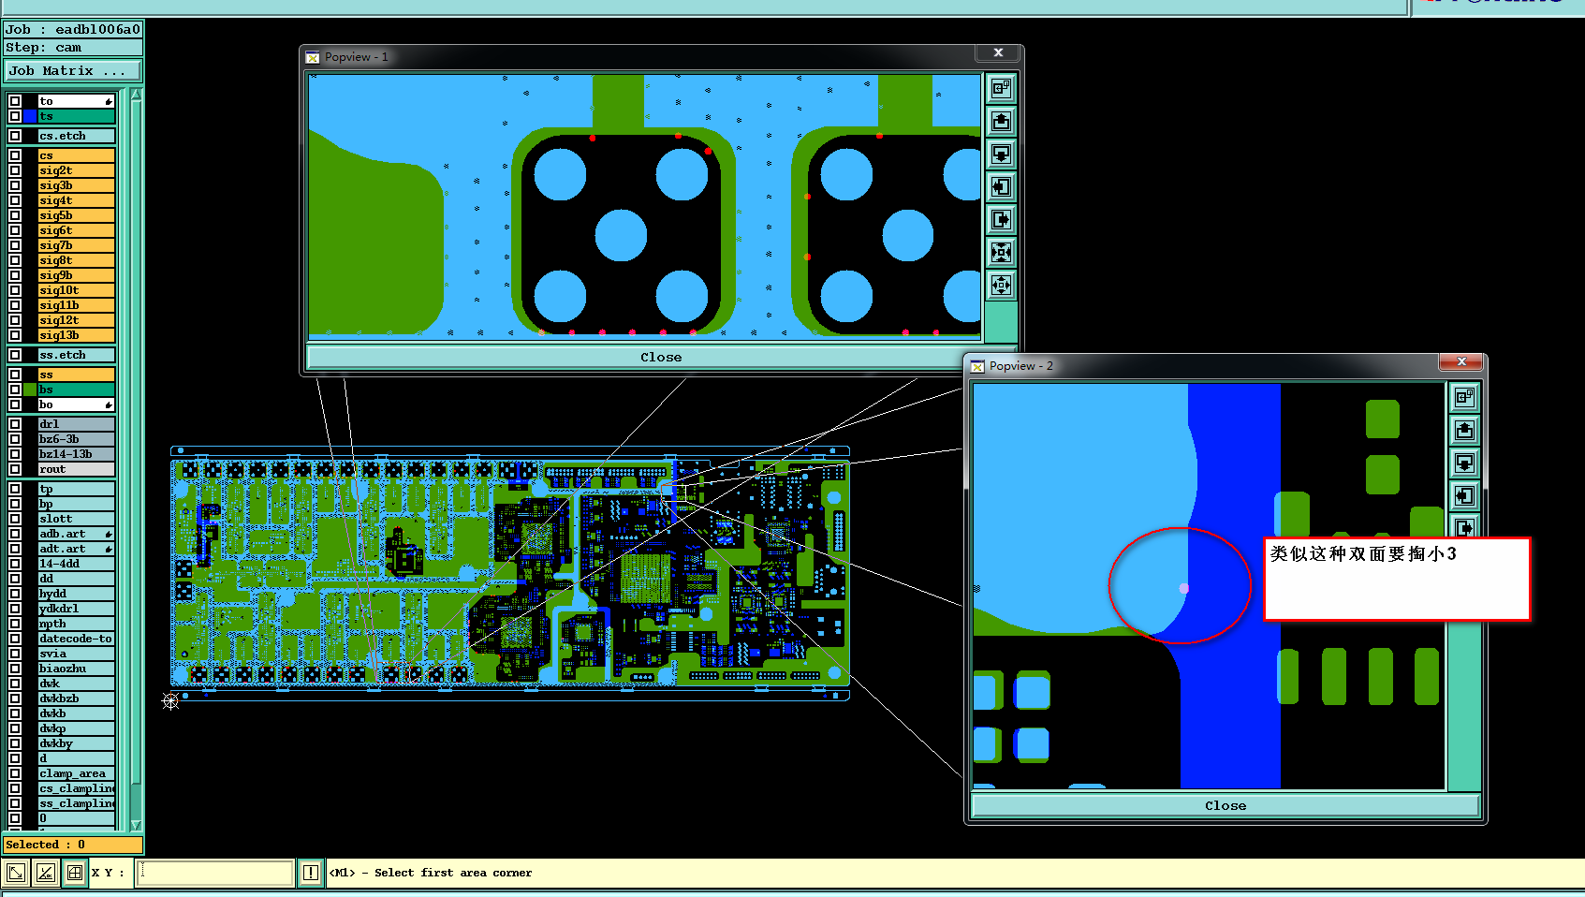Select layer 'sig10t' in layer list

[x=76, y=290]
